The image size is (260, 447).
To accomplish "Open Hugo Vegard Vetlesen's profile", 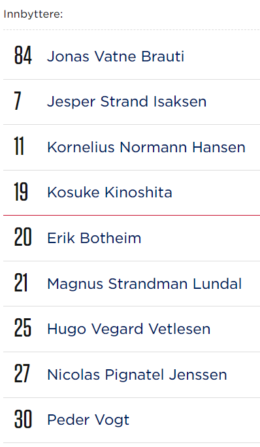I will 129,329.
